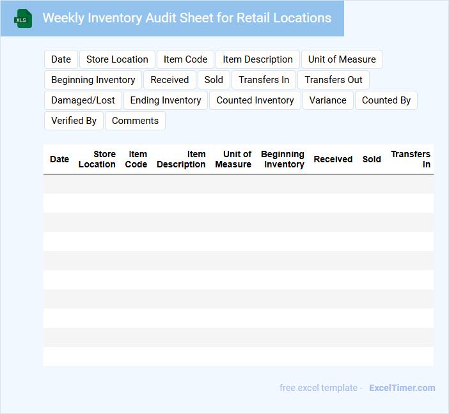Click the Store Location tag
The width and height of the screenshot is (449, 414).
point(117,59)
